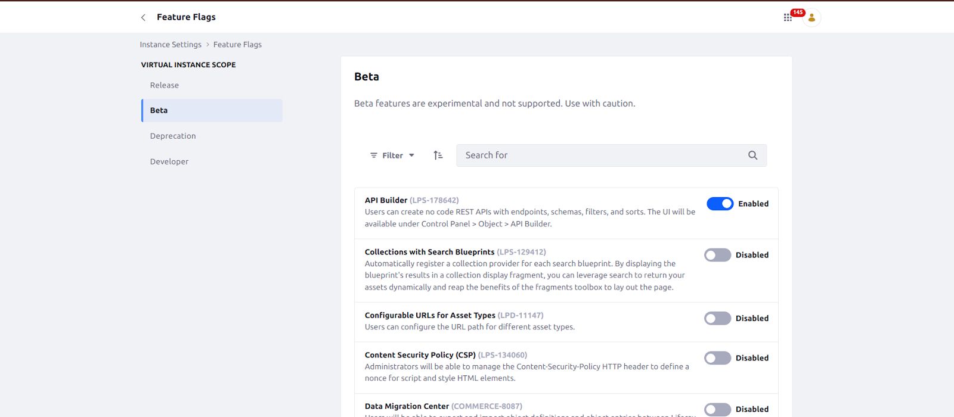The width and height of the screenshot is (954, 417).
Task: Enable Data Migration Center toggle
Action: point(717,409)
